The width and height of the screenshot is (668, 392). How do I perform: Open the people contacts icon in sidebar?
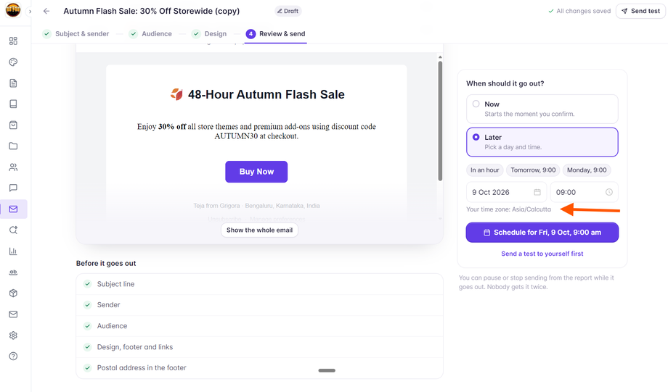tap(13, 167)
